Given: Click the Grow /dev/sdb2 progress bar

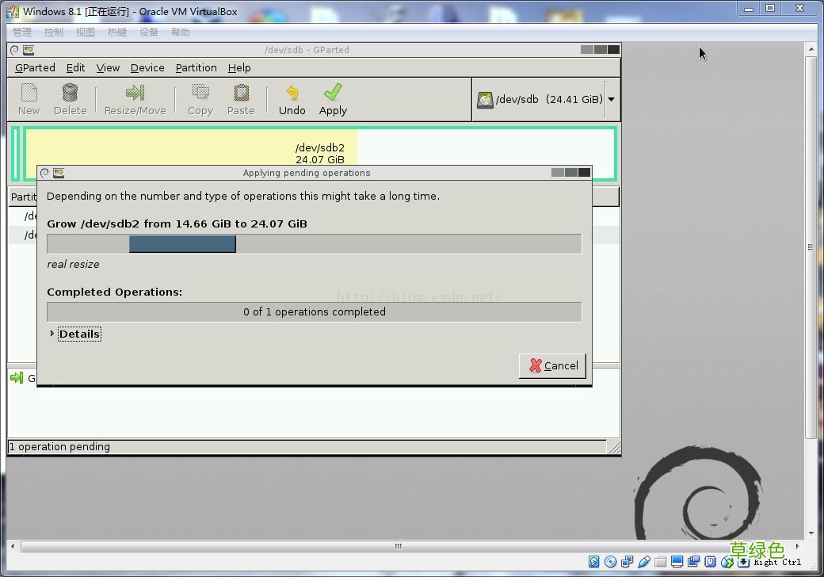Looking at the screenshot, I should (x=315, y=244).
